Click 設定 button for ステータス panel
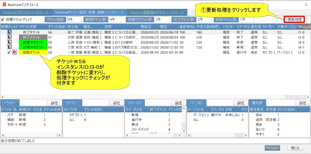311x154 pixels. click(x=179, y=103)
